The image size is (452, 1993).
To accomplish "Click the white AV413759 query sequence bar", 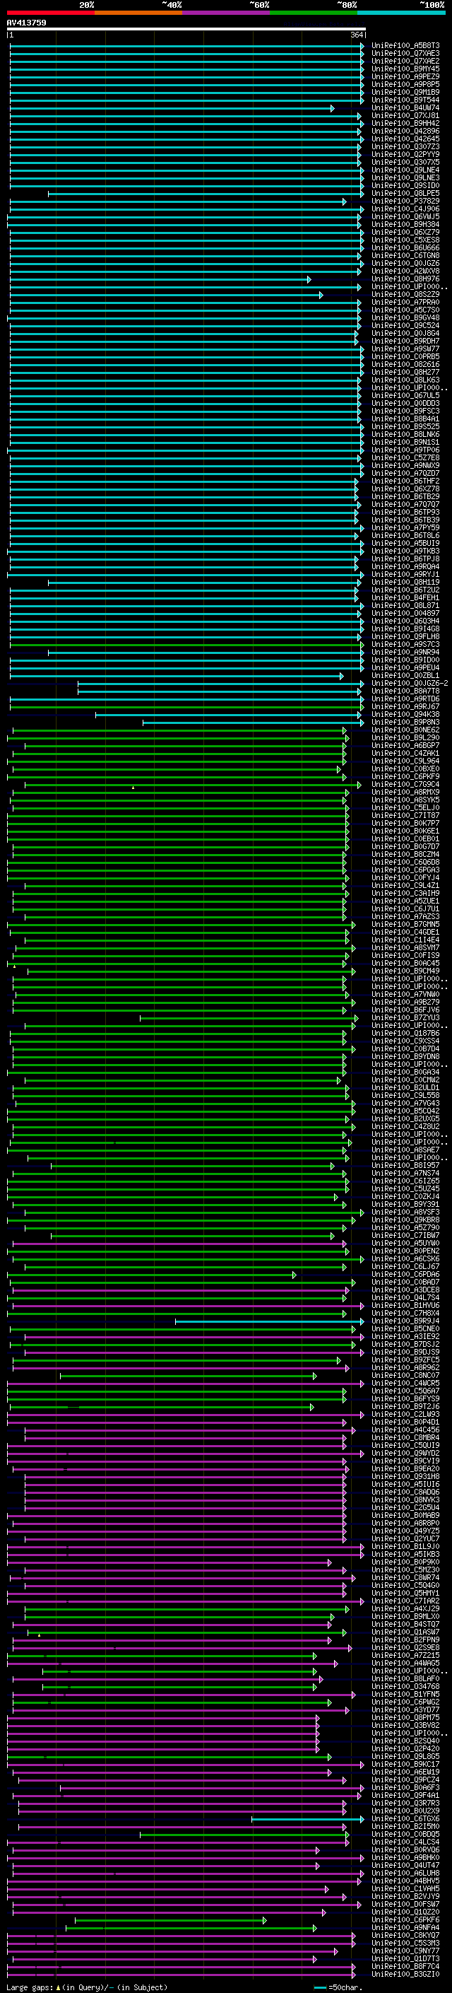I will pos(186,28).
